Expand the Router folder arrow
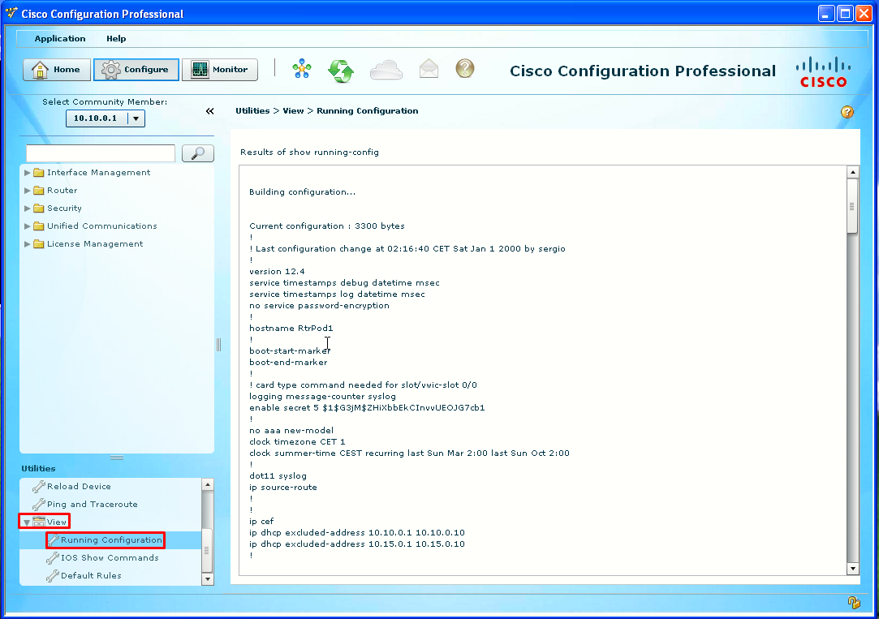Screen dimensions: 879x619 coord(27,191)
